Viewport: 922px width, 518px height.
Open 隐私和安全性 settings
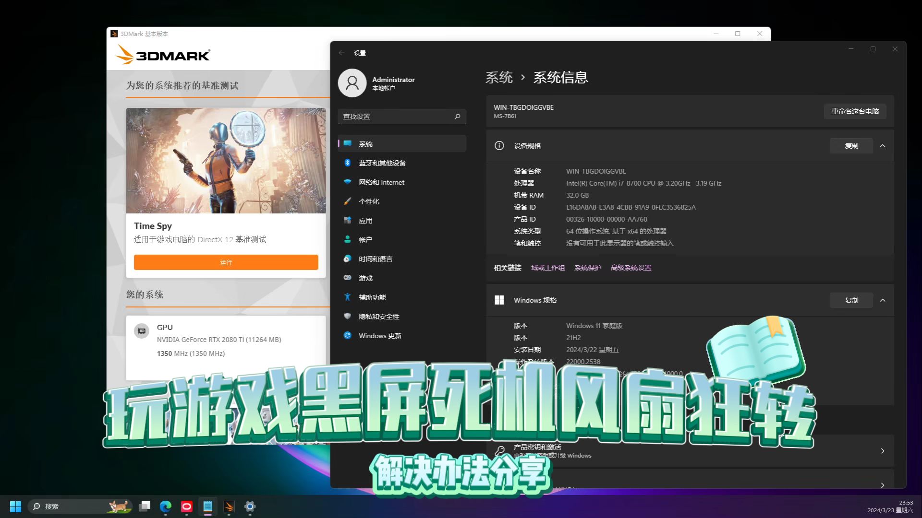pyautogui.click(x=402, y=317)
